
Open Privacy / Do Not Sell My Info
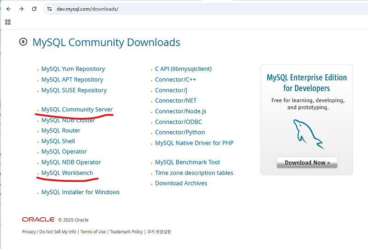[x=49, y=232]
